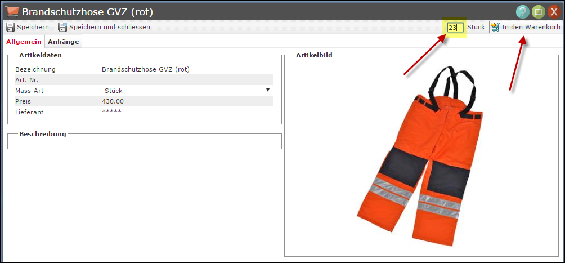
Task: Open the Mass-Art Stück dropdown
Action: 187,90
